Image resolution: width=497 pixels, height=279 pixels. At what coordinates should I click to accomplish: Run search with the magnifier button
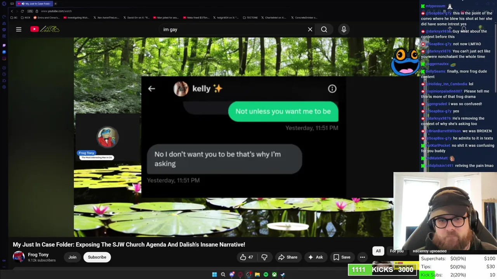[324, 29]
